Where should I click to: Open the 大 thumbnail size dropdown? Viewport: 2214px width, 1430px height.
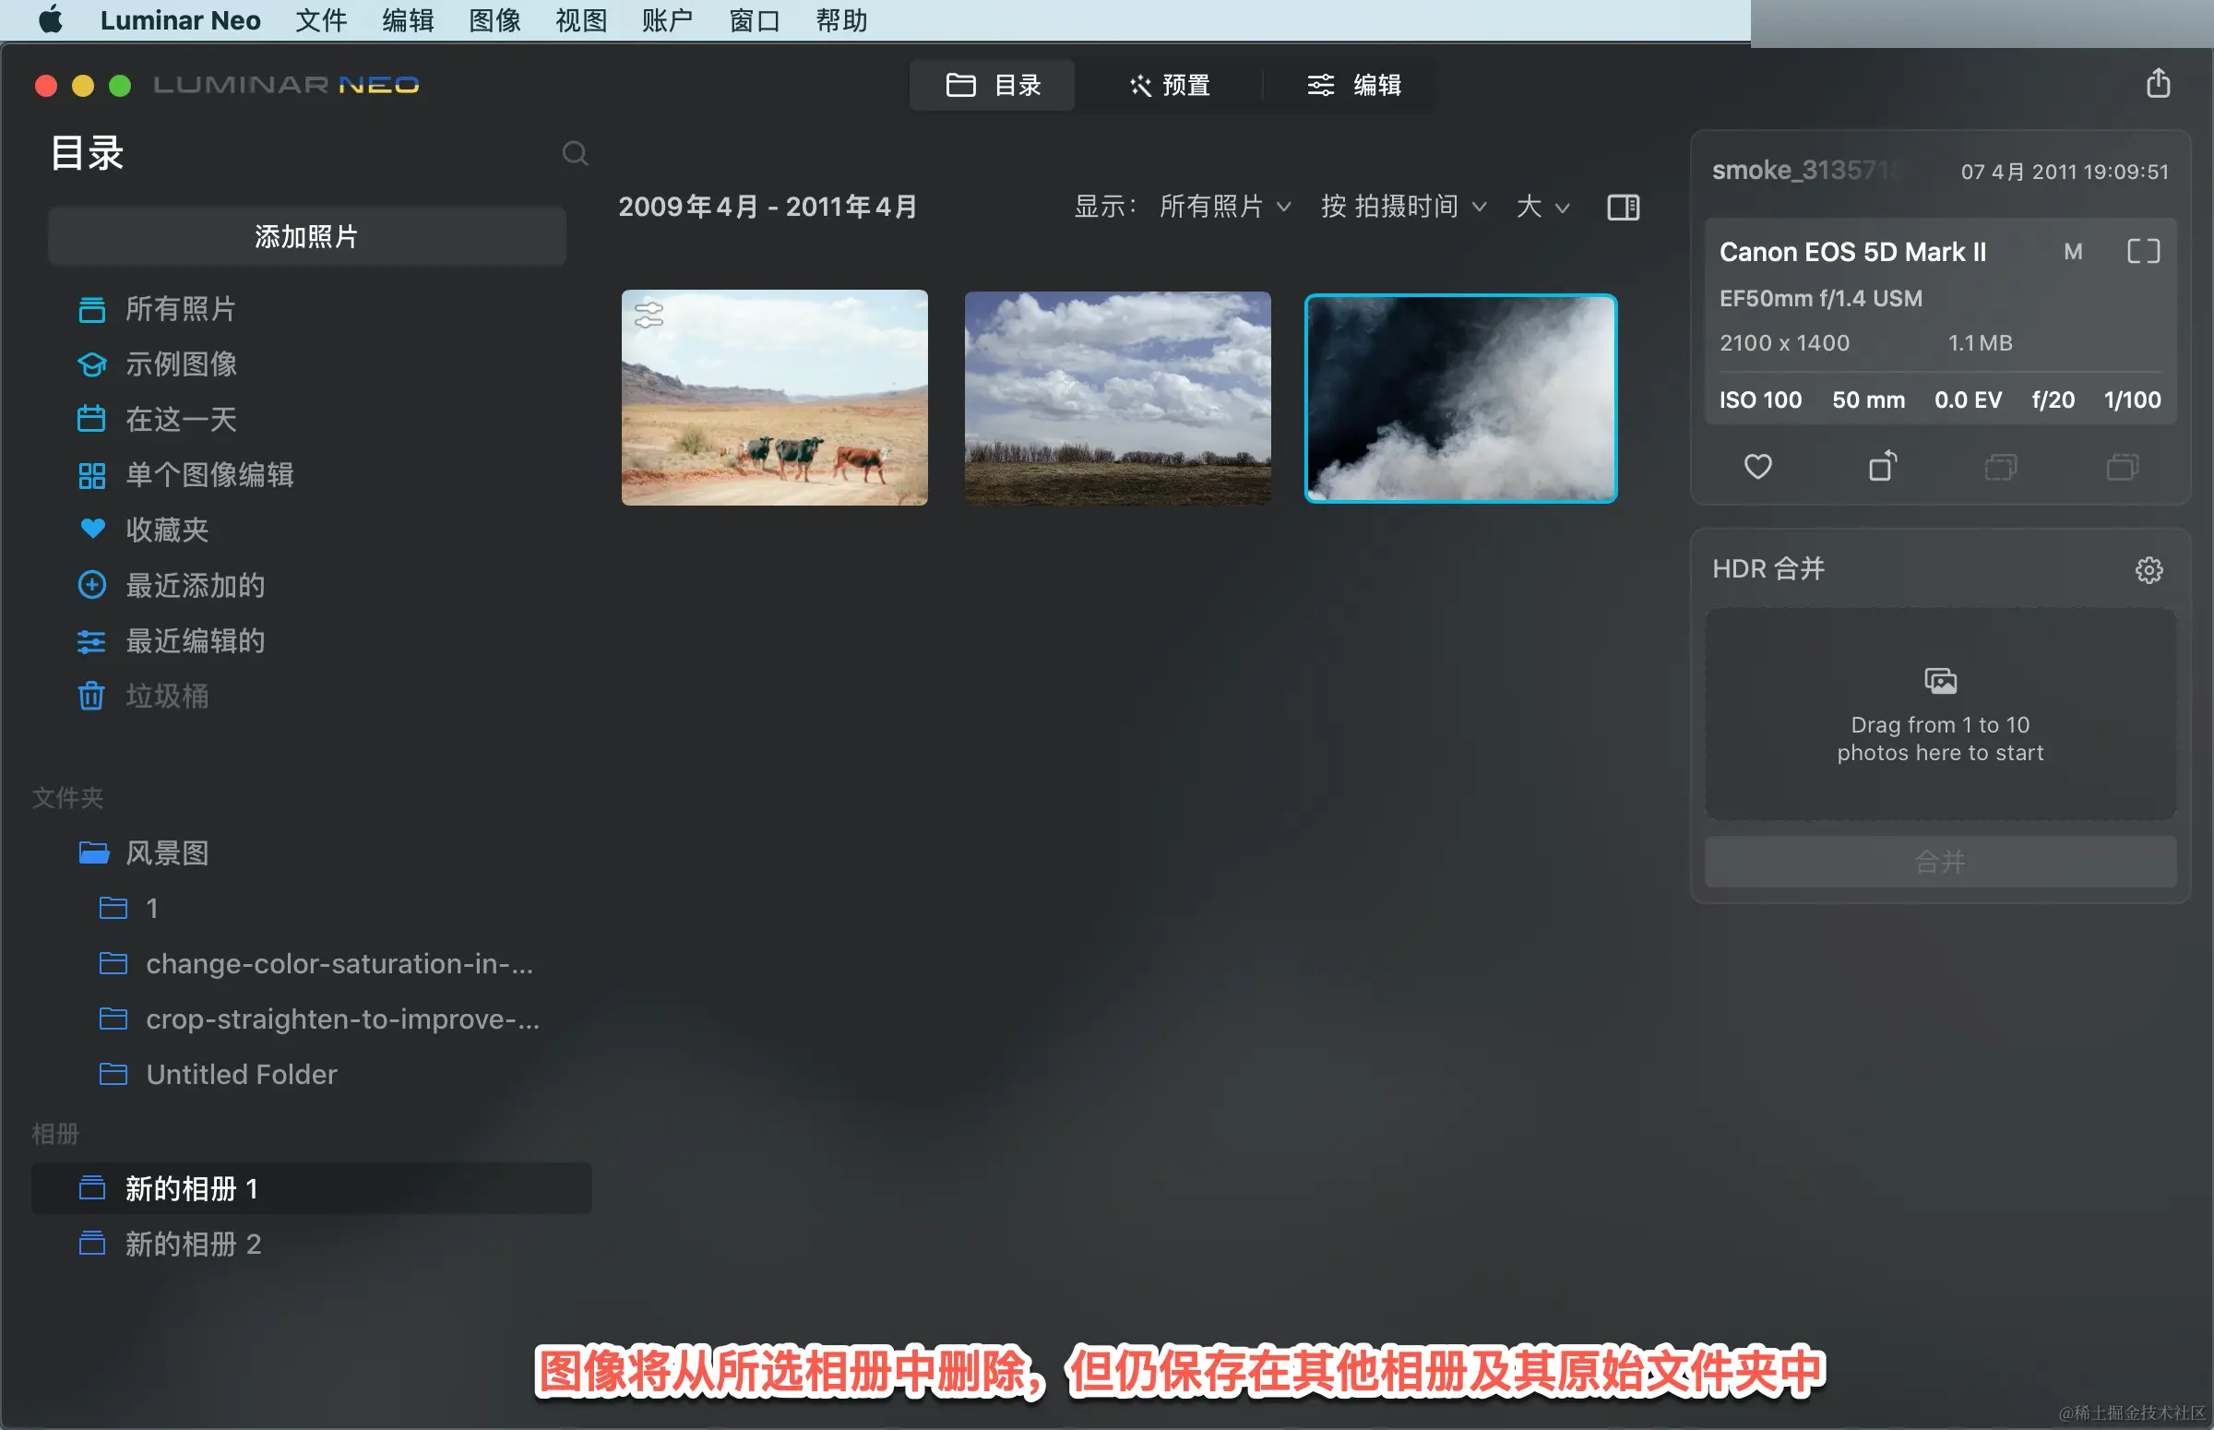tap(1541, 206)
